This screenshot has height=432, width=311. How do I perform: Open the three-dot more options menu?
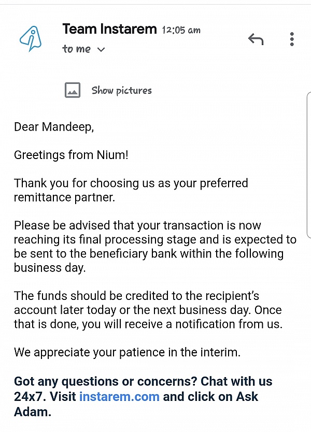pyautogui.click(x=292, y=39)
